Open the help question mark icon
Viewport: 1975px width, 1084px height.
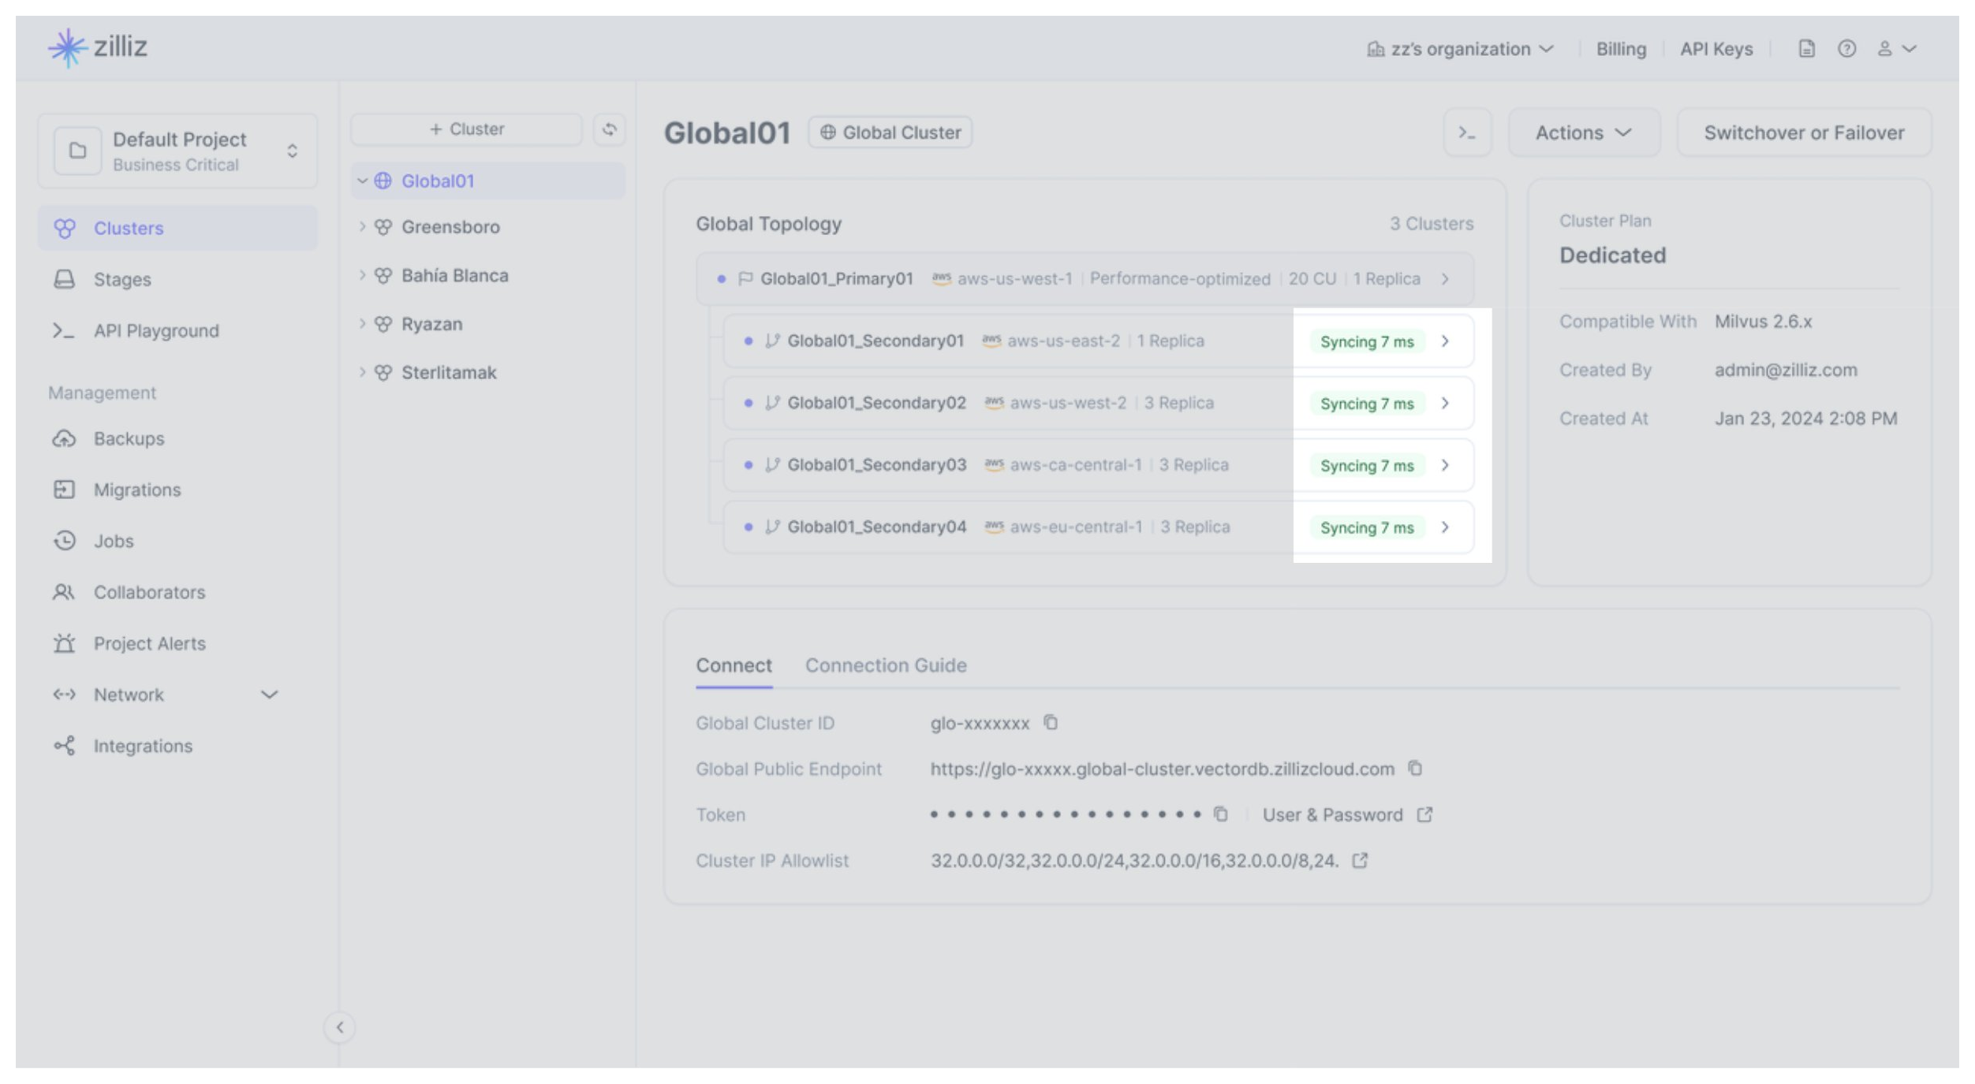1846,49
